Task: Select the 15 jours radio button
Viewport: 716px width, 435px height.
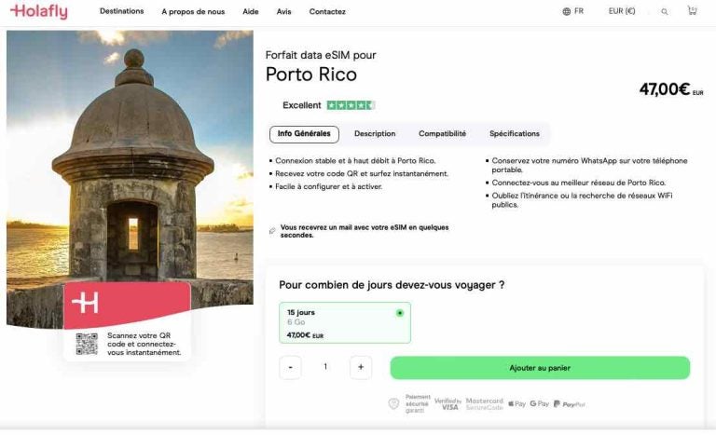Action: [400, 313]
